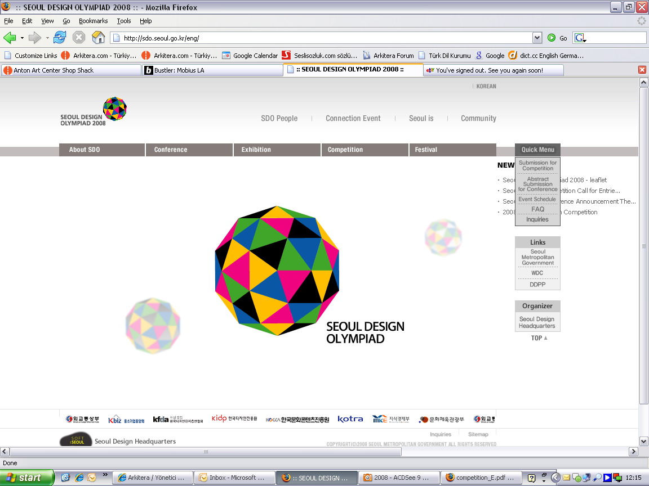Click the Seoul Design Olympiad 2008 header logo
This screenshot has width=649, height=486.
(x=94, y=111)
